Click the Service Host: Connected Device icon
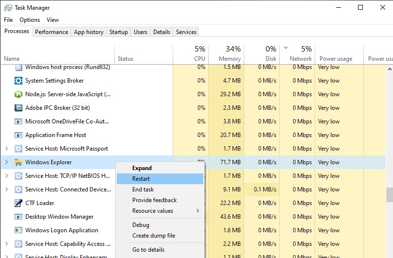Viewport: 393px width, 258px height. coord(18,189)
